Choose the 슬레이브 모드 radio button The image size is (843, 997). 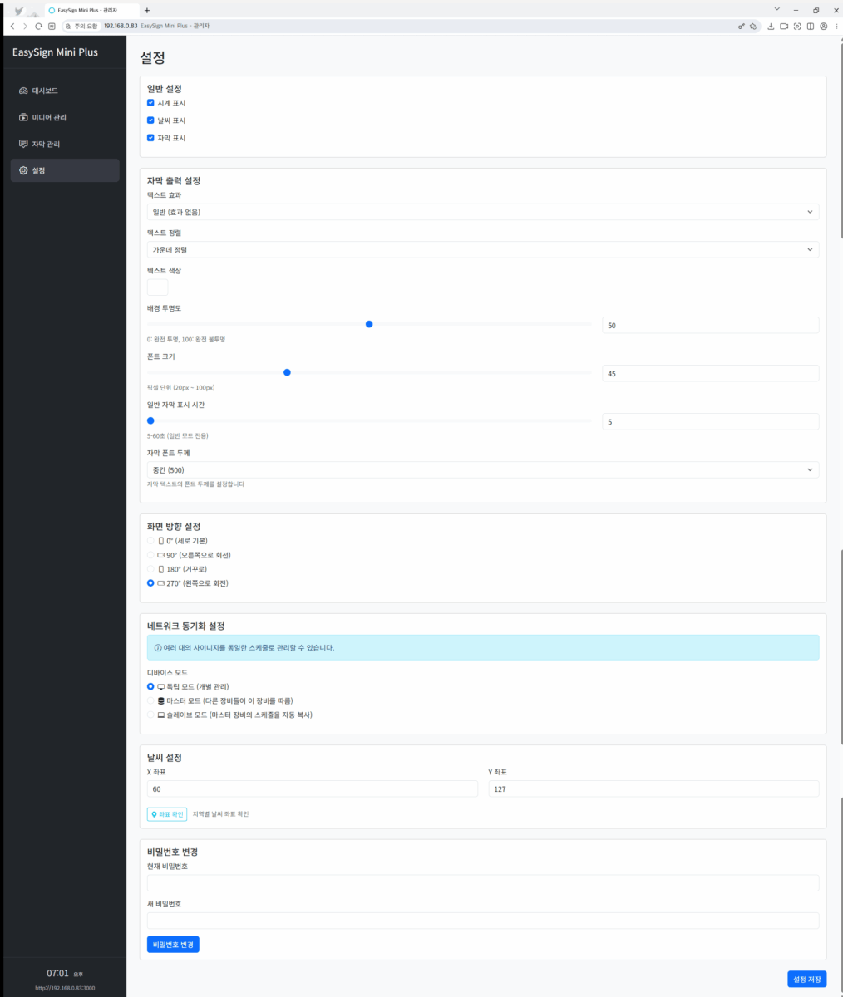(150, 715)
